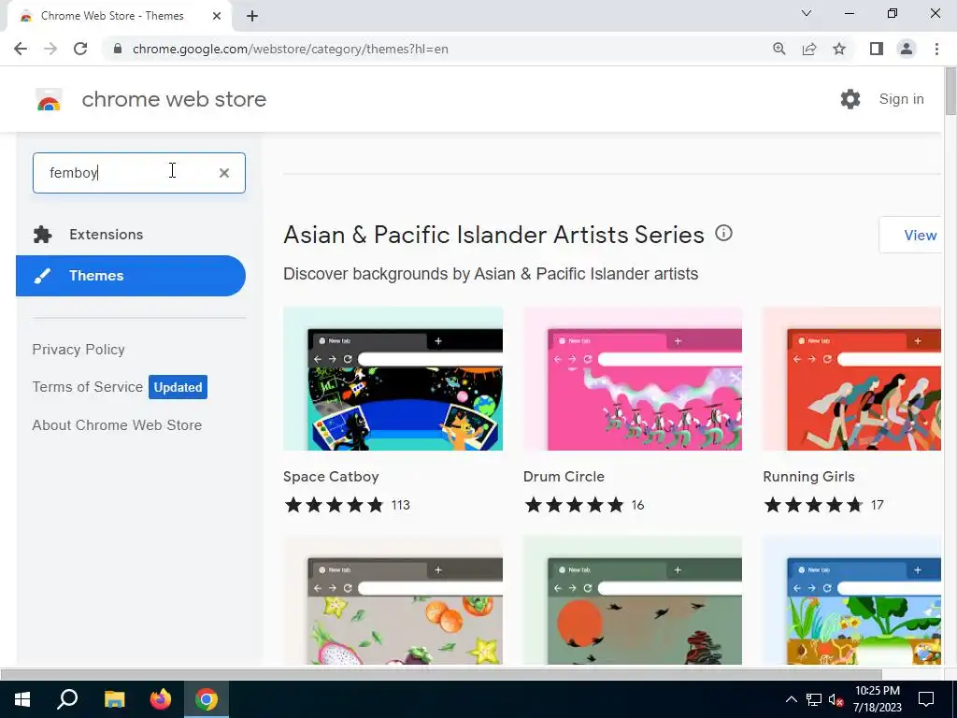Viewport: 957px width, 718px height.
Task: Clear the search box with the X
Action: [224, 173]
